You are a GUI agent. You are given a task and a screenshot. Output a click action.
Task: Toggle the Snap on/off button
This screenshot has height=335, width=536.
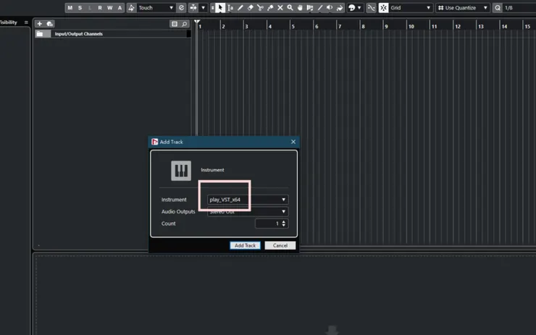pos(383,7)
